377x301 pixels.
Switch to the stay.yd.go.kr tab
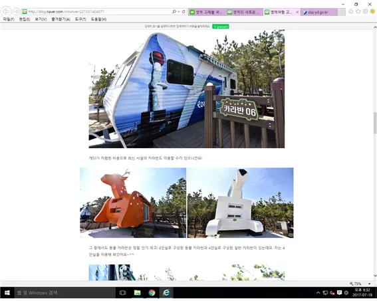point(318,12)
